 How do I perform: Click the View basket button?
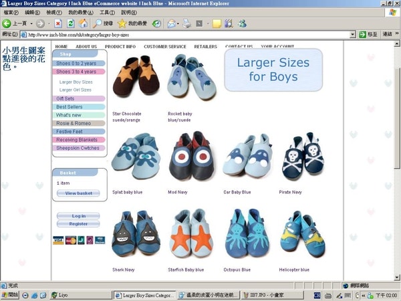click(78, 193)
